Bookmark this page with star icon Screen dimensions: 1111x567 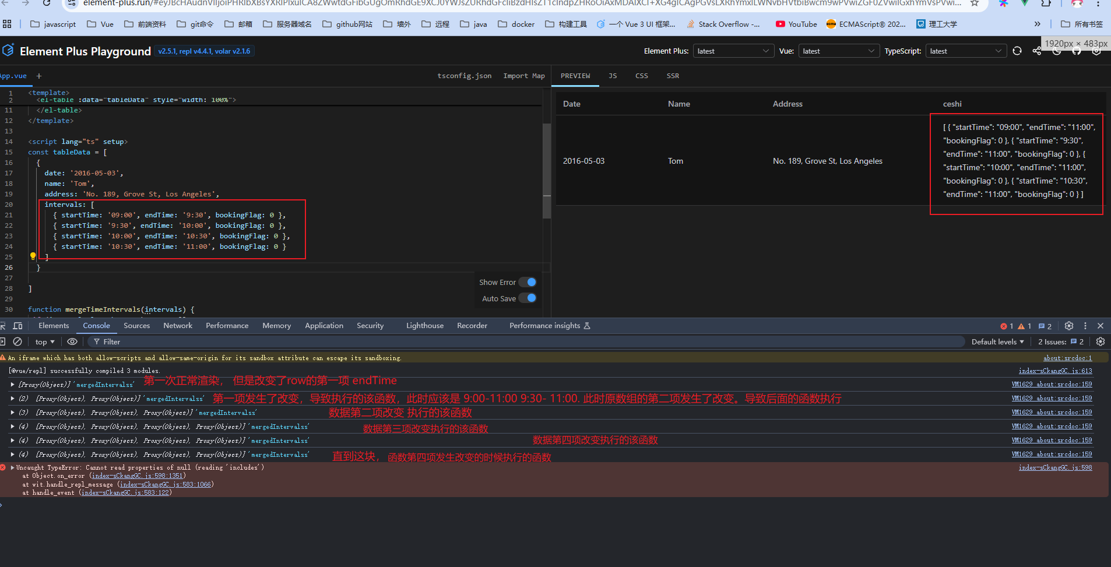[x=975, y=3]
